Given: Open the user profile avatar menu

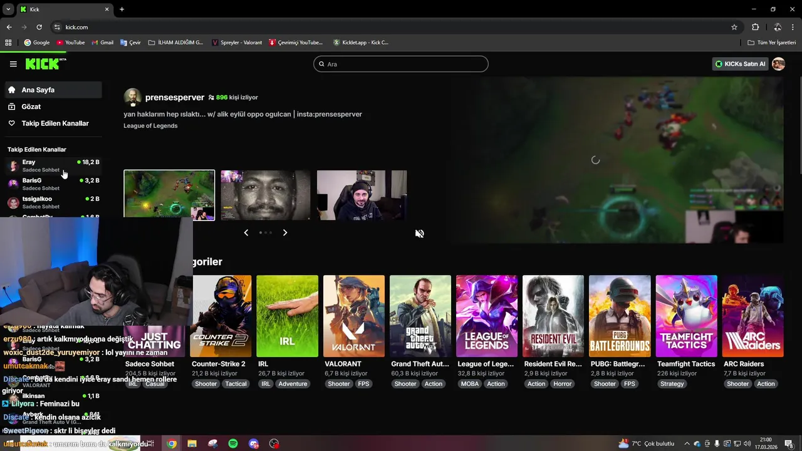Looking at the screenshot, I should tap(778, 64).
